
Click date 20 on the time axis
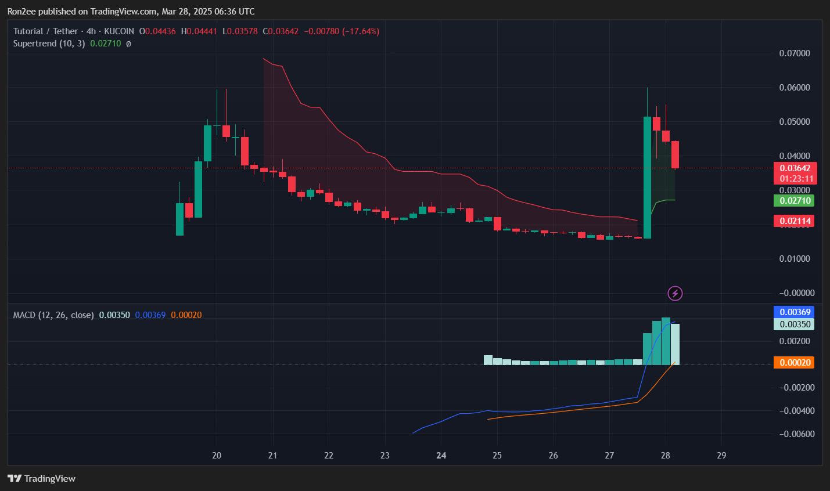tap(217, 456)
